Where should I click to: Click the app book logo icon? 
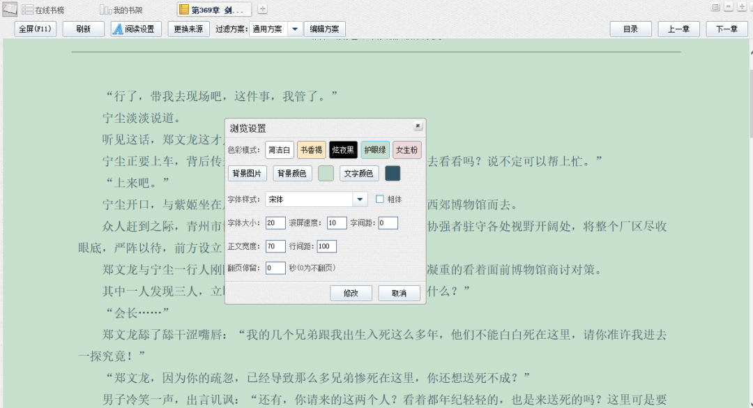[x=10, y=9]
